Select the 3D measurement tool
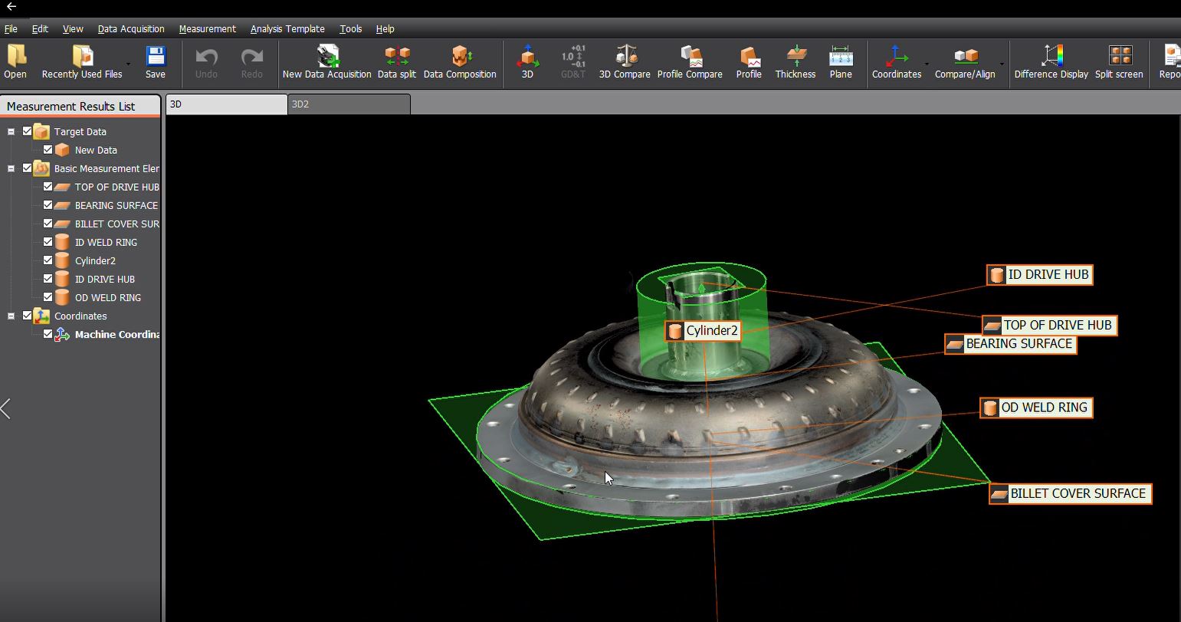 pyautogui.click(x=527, y=61)
